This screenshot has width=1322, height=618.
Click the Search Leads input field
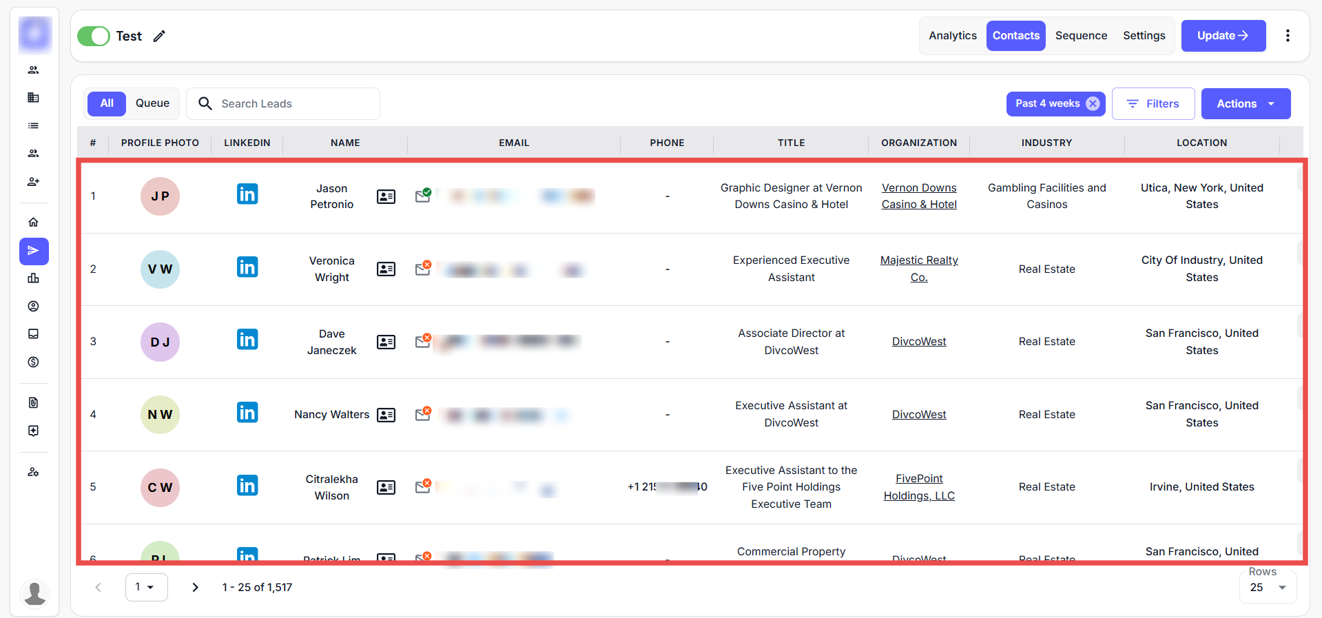[x=296, y=103]
